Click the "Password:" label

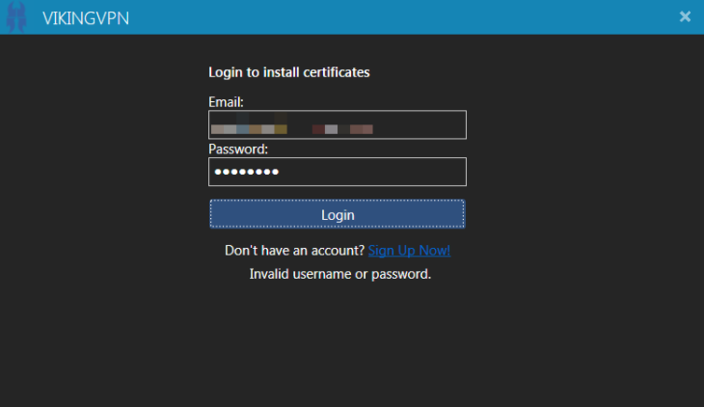(x=238, y=149)
